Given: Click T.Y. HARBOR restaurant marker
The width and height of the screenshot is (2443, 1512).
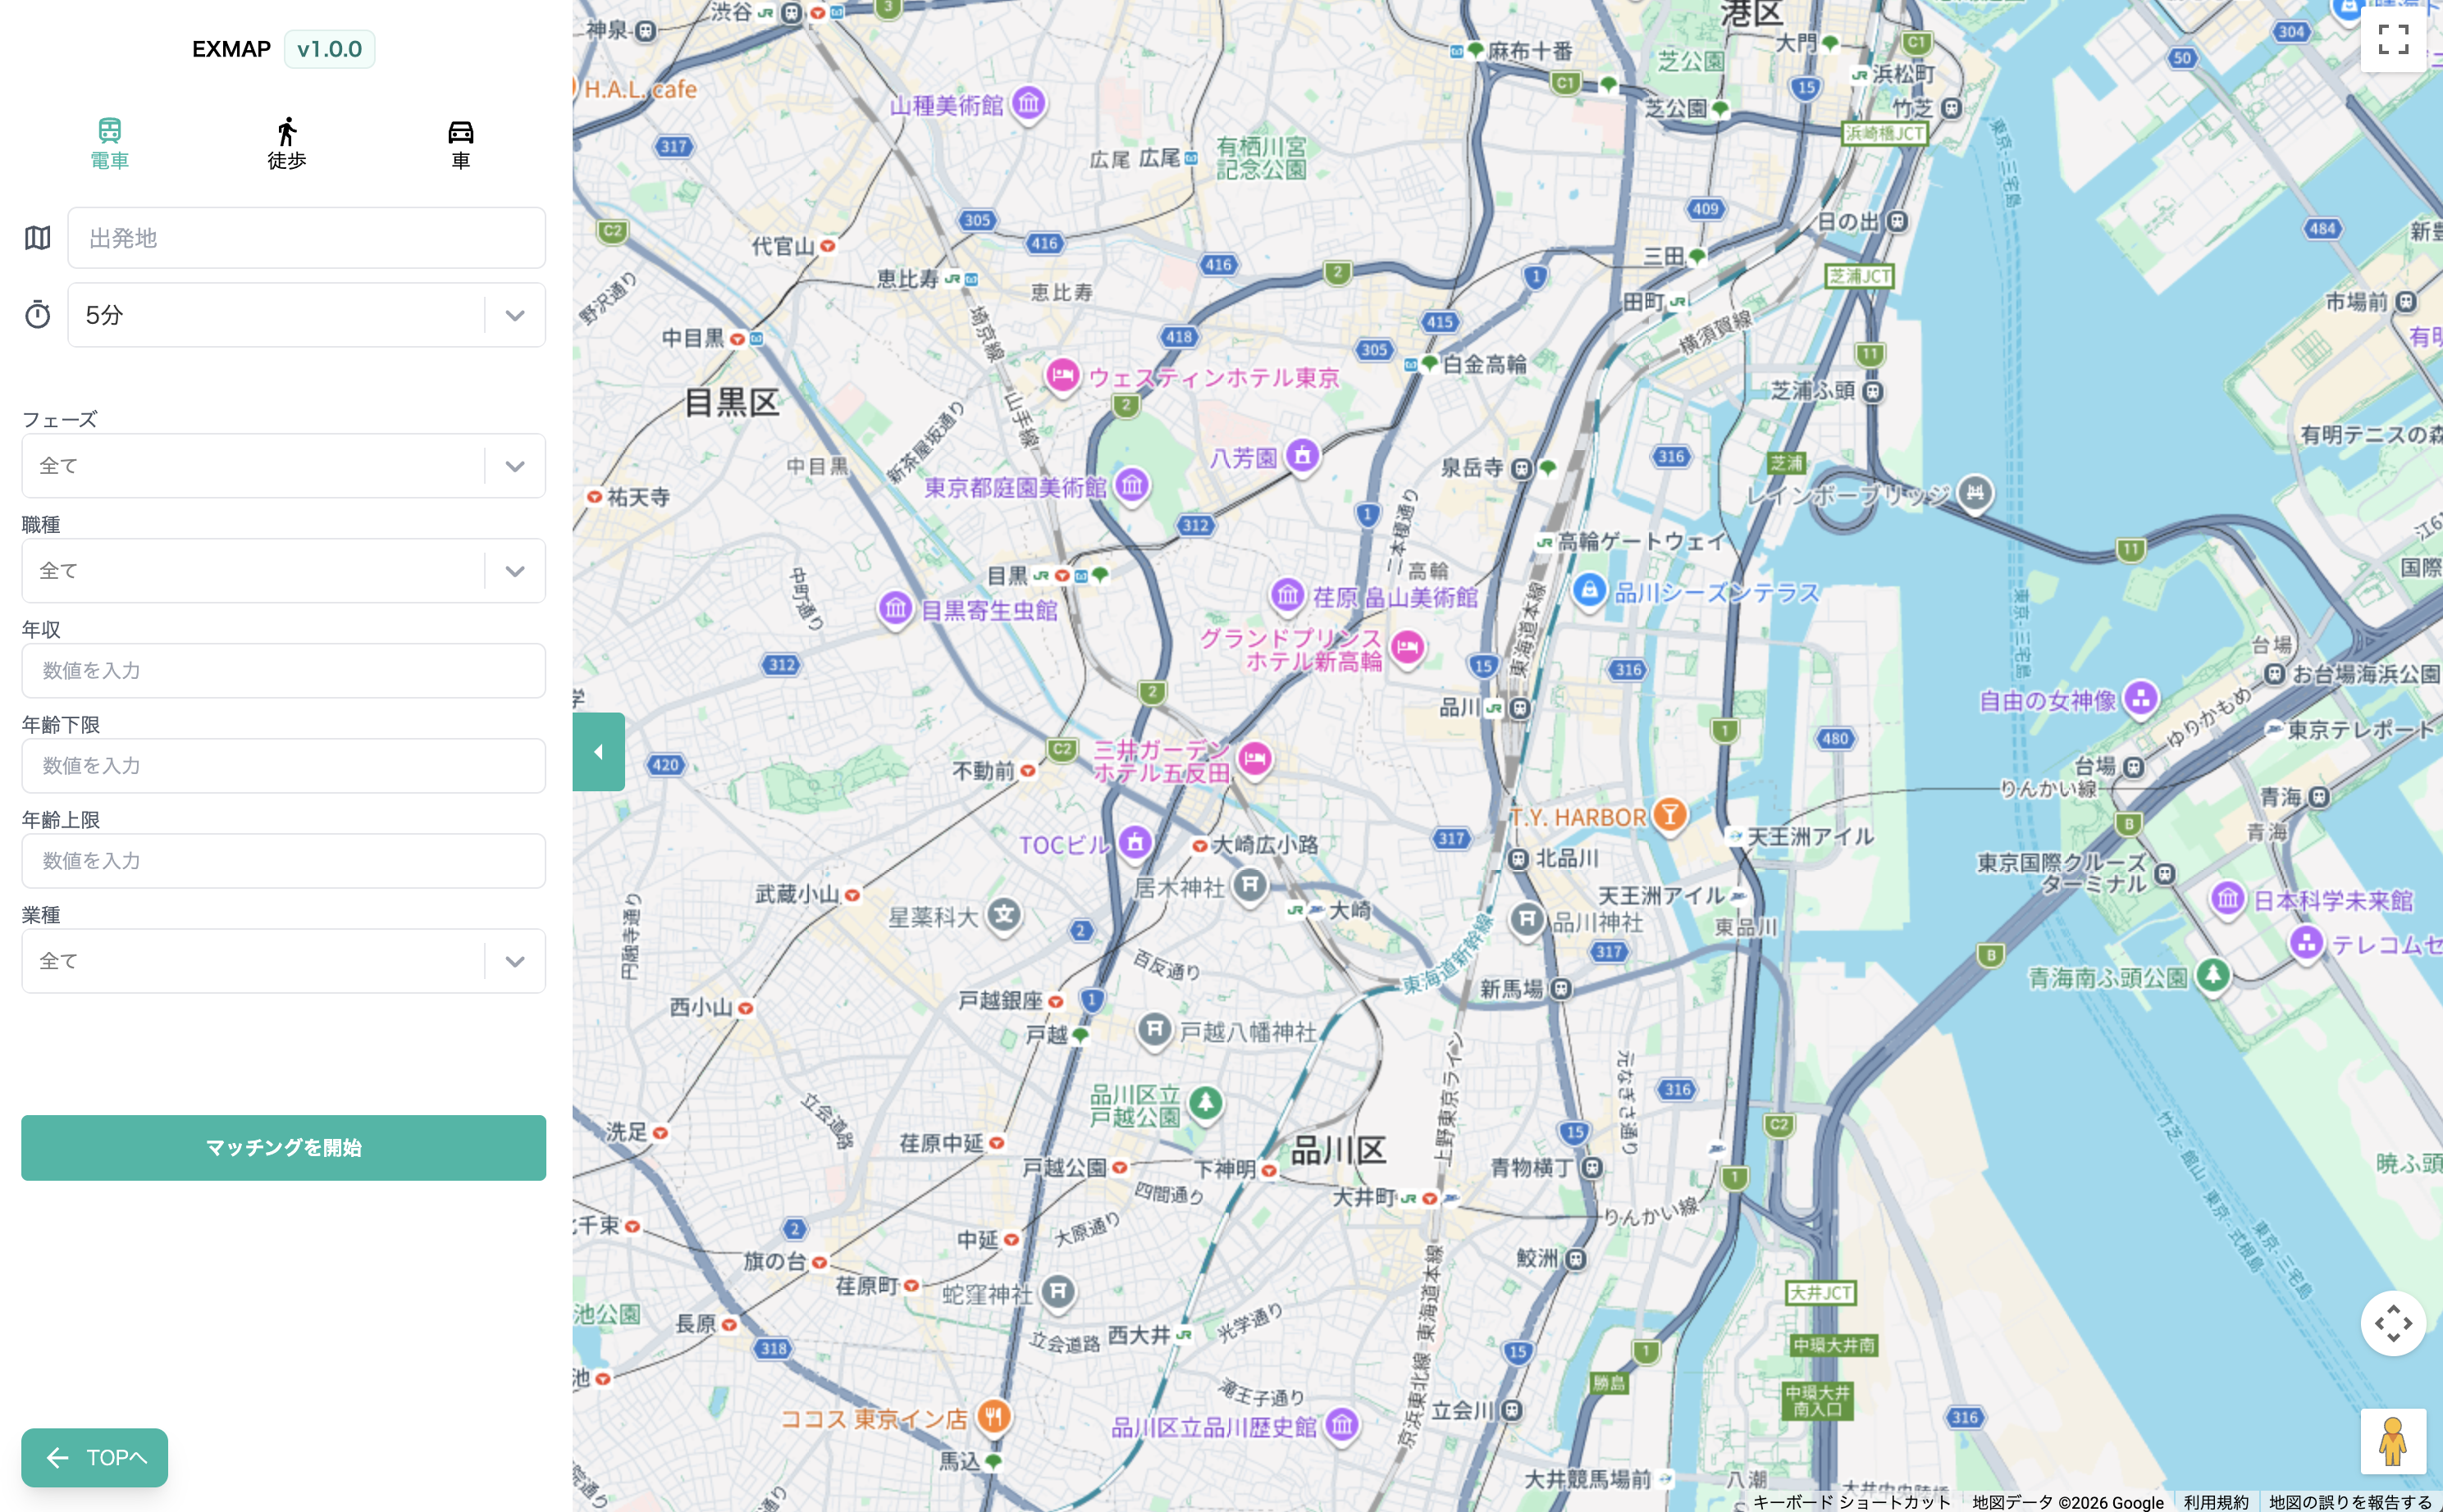Looking at the screenshot, I should click(1669, 816).
